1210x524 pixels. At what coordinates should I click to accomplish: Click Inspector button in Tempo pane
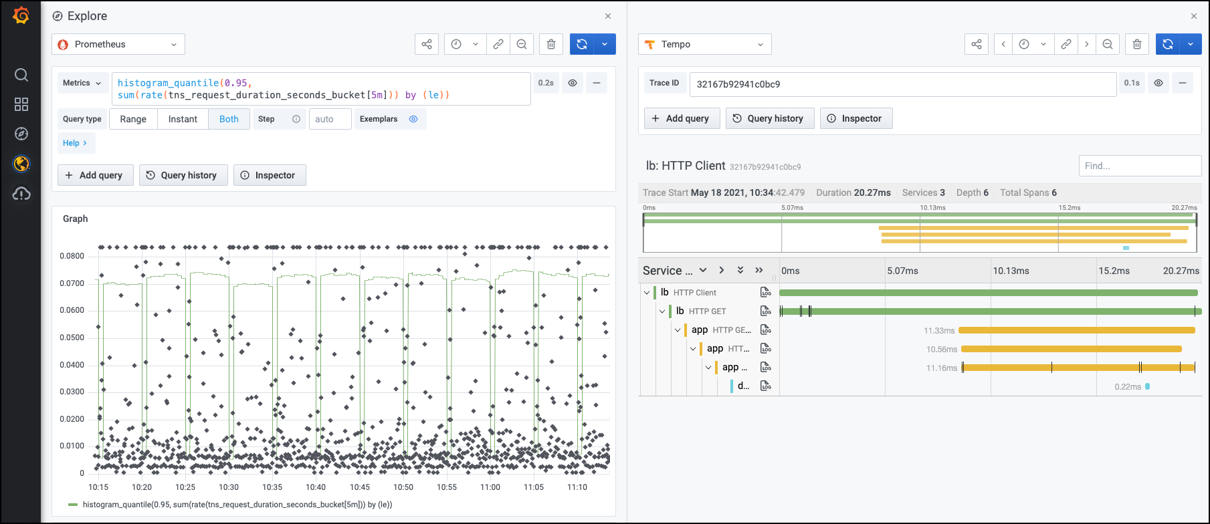pyautogui.click(x=855, y=118)
